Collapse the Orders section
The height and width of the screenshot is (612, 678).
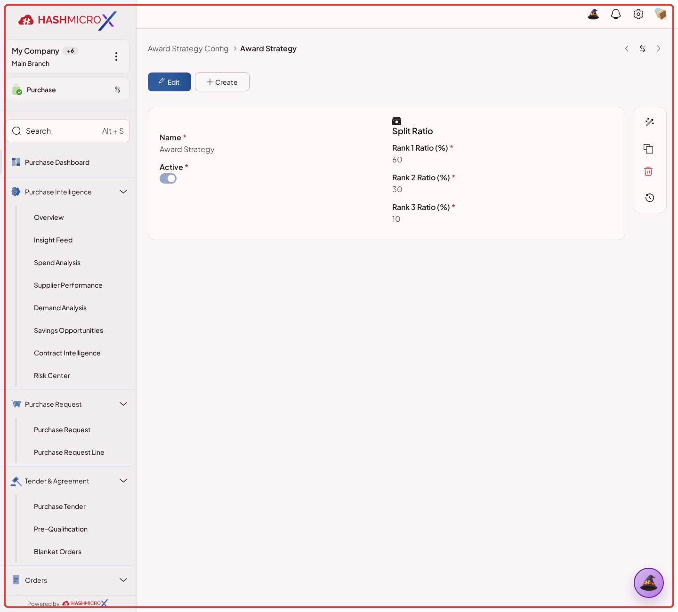(x=123, y=580)
